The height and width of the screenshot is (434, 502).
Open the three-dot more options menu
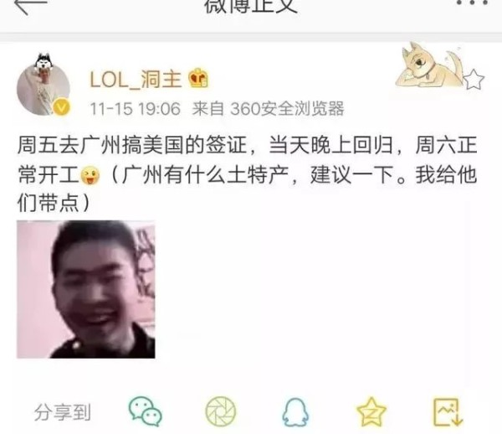click(x=472, y=3)
